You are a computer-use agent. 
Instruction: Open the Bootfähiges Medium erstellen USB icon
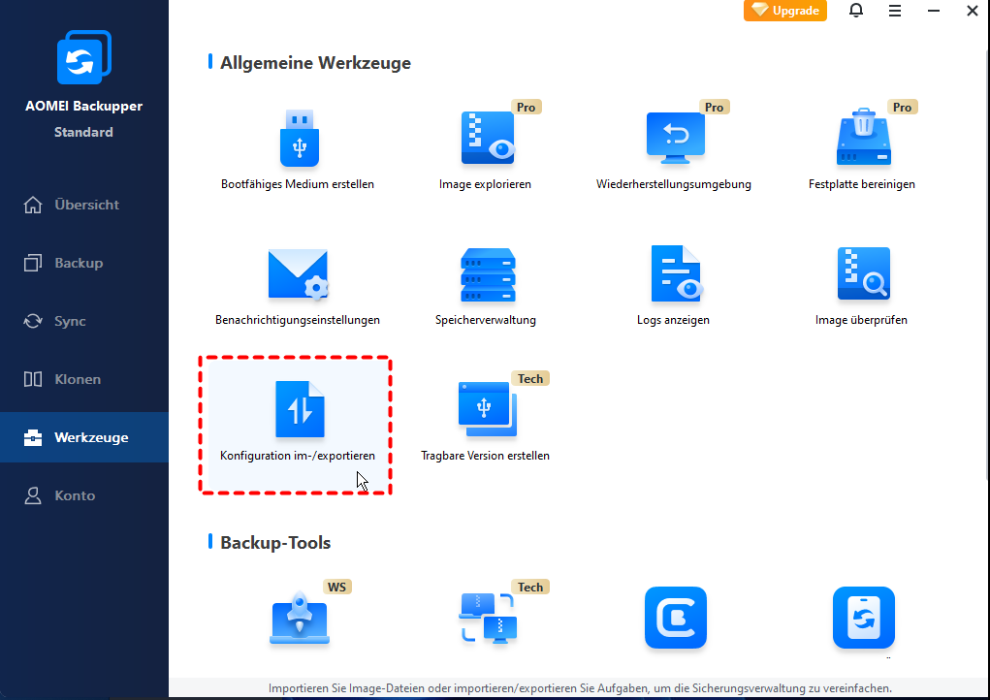click(300, 139)
